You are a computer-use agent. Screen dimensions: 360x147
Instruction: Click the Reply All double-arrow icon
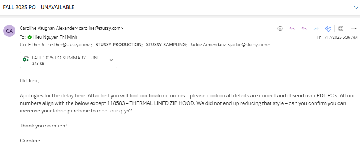pyautogui.click(x=304, y=29)
